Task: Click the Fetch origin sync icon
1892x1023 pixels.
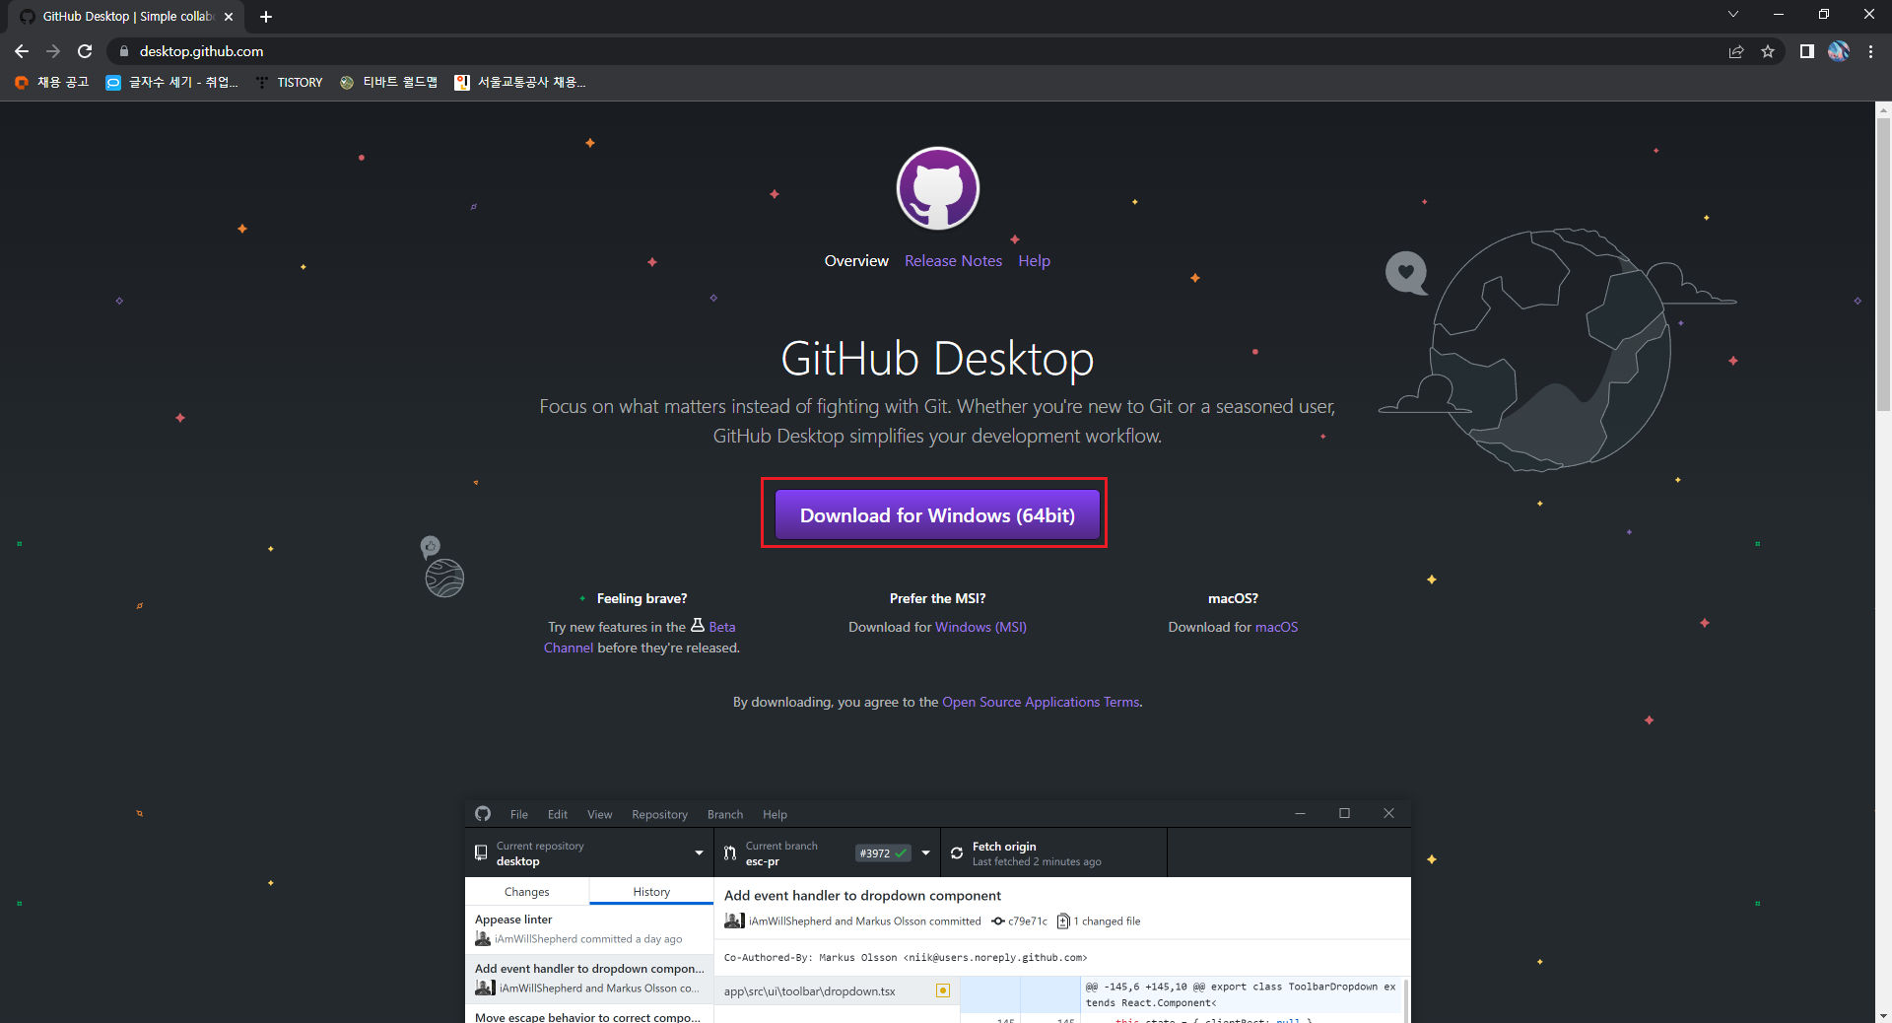Action: pos(957,853)
